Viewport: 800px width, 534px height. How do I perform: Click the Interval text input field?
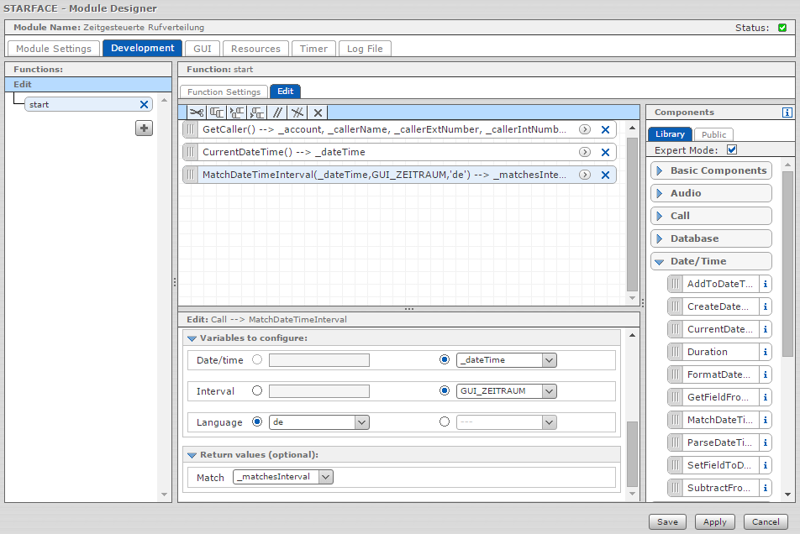coord(319,391)
